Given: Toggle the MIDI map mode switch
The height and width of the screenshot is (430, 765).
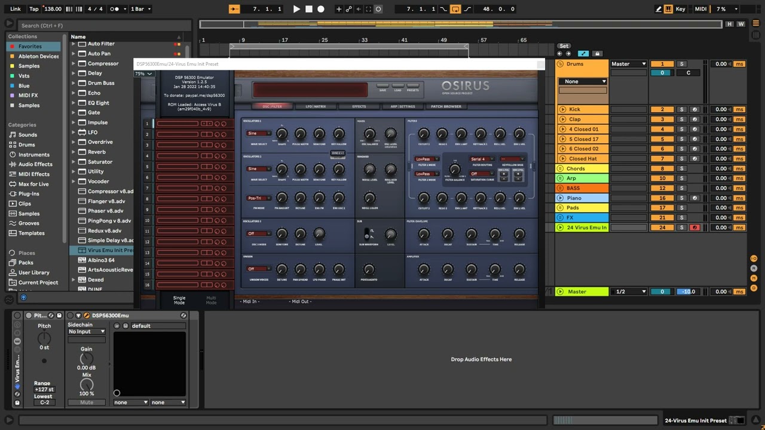Looking at the screenshot, I should (700, 9).
